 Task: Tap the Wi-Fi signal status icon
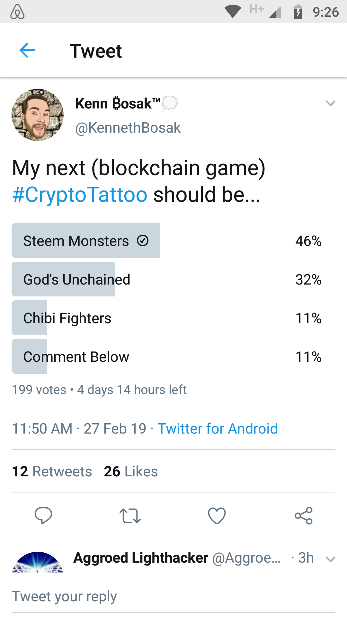point(233,12)
